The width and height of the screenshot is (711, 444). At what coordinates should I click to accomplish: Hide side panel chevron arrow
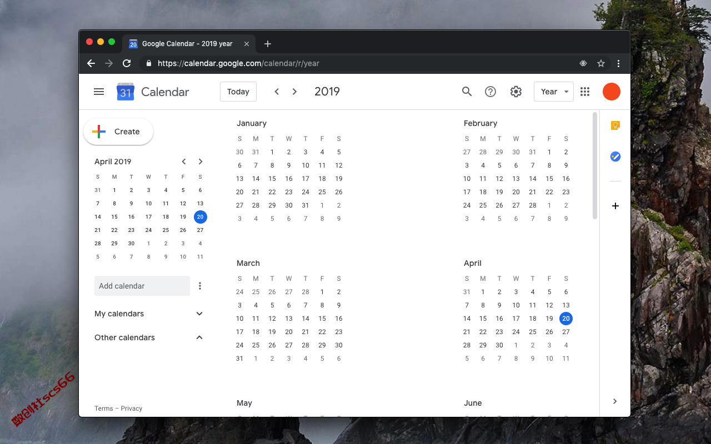click(615, 401)
